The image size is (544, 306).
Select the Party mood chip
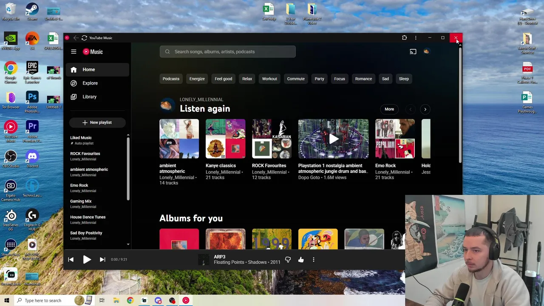tap(319, 79)
